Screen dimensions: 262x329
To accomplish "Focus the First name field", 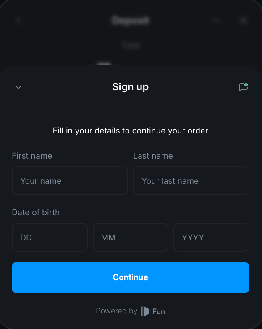I will click(70, 180).
